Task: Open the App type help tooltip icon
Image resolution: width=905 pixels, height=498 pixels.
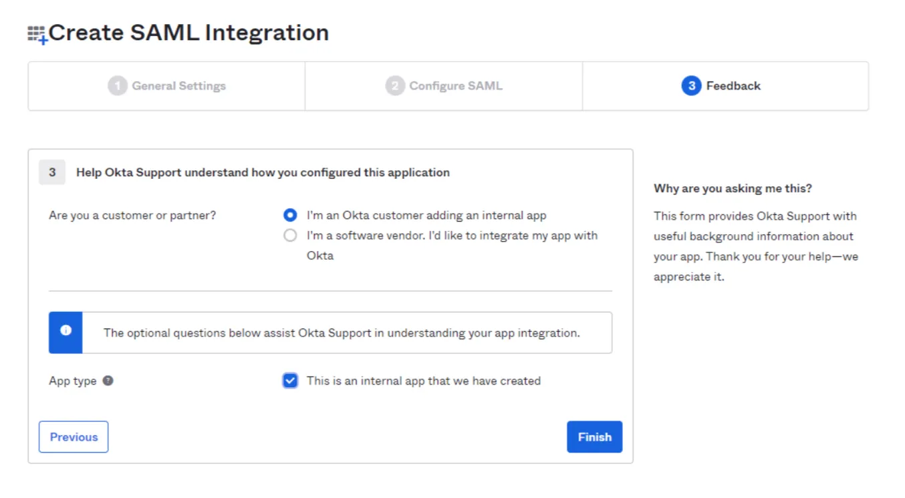Action: pos(107,381)
